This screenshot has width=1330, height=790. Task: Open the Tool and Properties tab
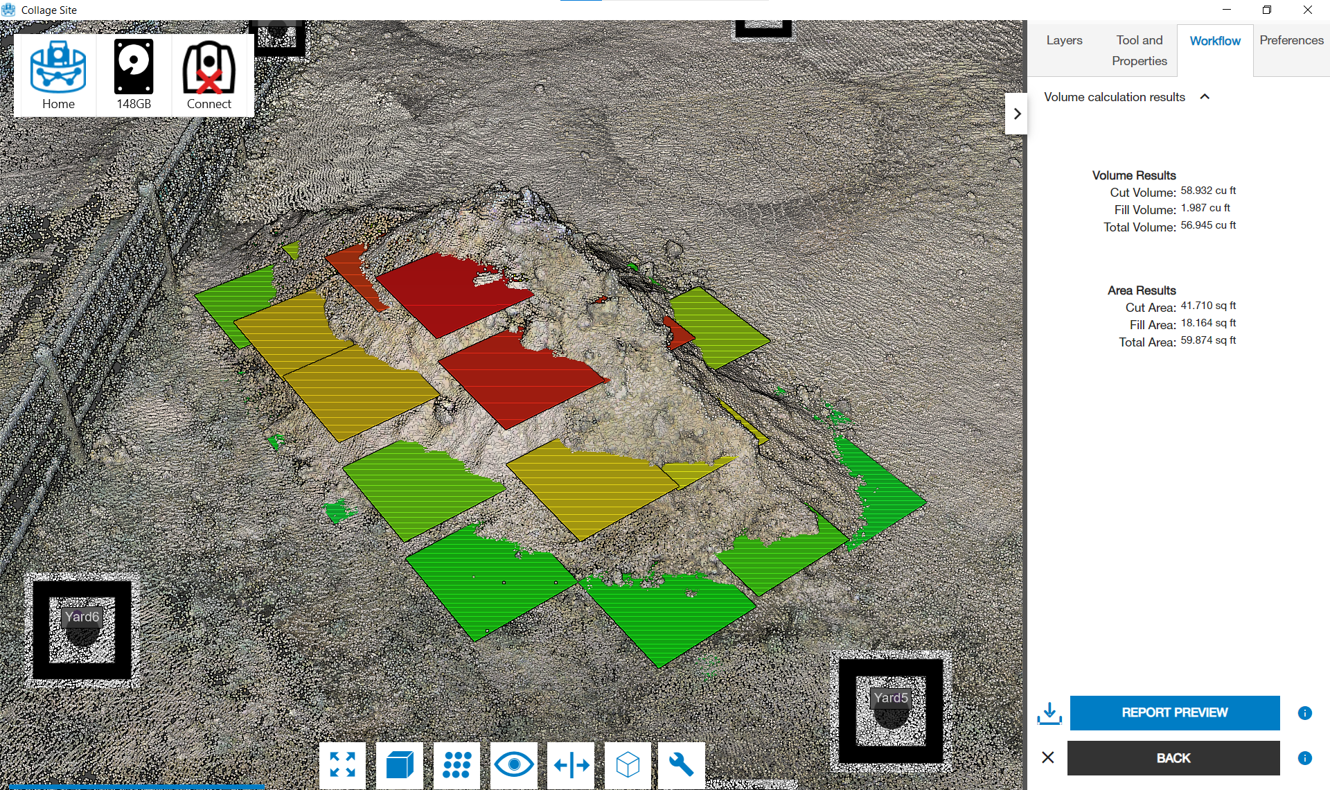[x=1139, y=51]
